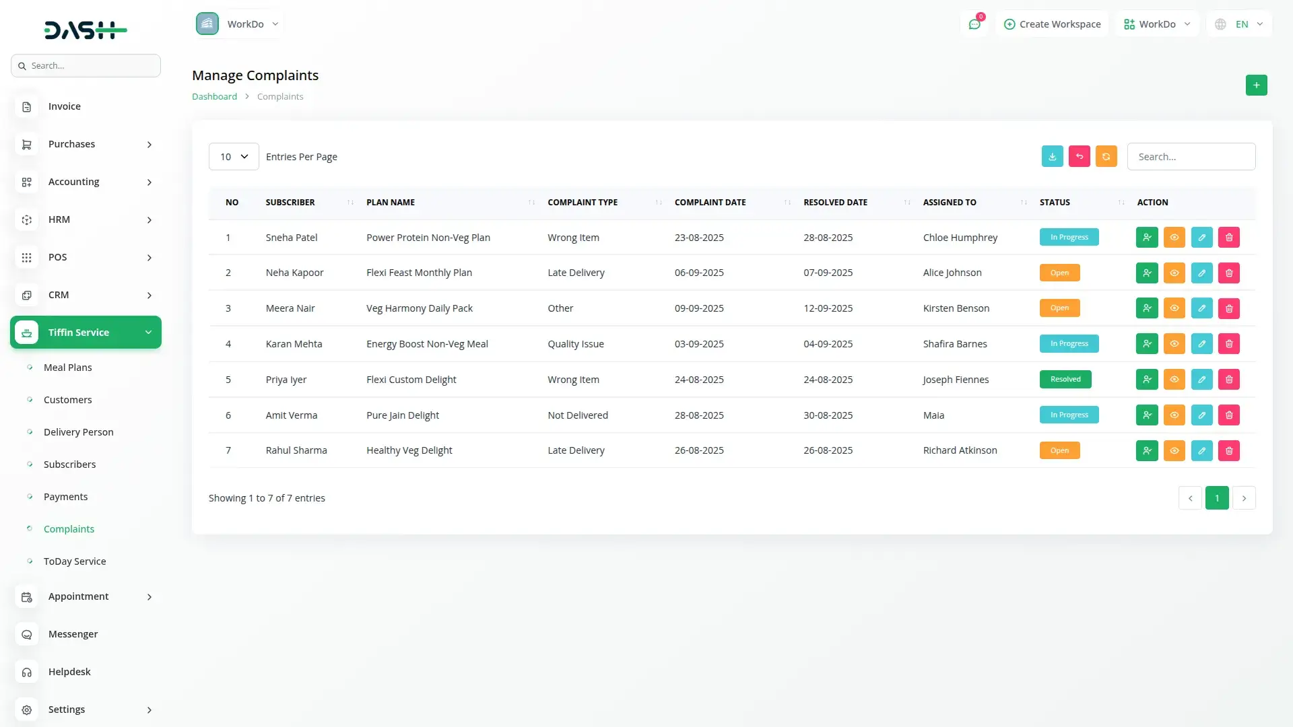Screen dimensions: 1293x727
Task: Edit Neha Kapoor's complaint row
Action: [x=1201, y=273]
